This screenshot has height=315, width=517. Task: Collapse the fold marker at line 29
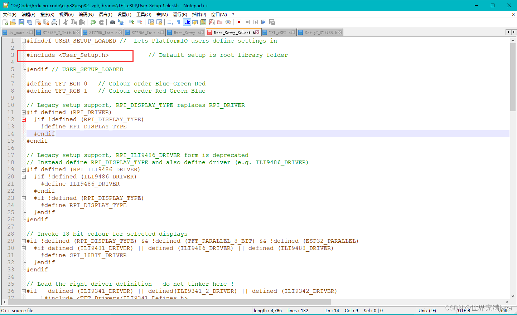(x=24, y=241)
